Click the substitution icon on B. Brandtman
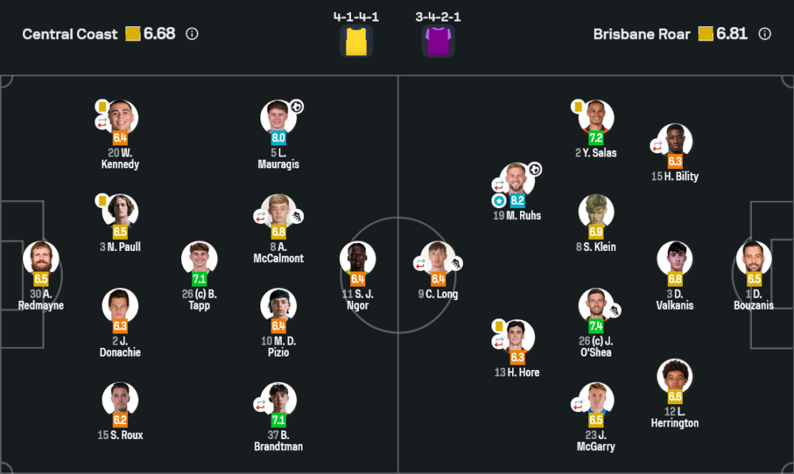Viewport: 794px width, 474px height. point(260,404)
